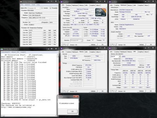Screen dimensions: 157x118
Task: Select Graphics tab in CPU-Z CPU window
Action: pos(93,5)
